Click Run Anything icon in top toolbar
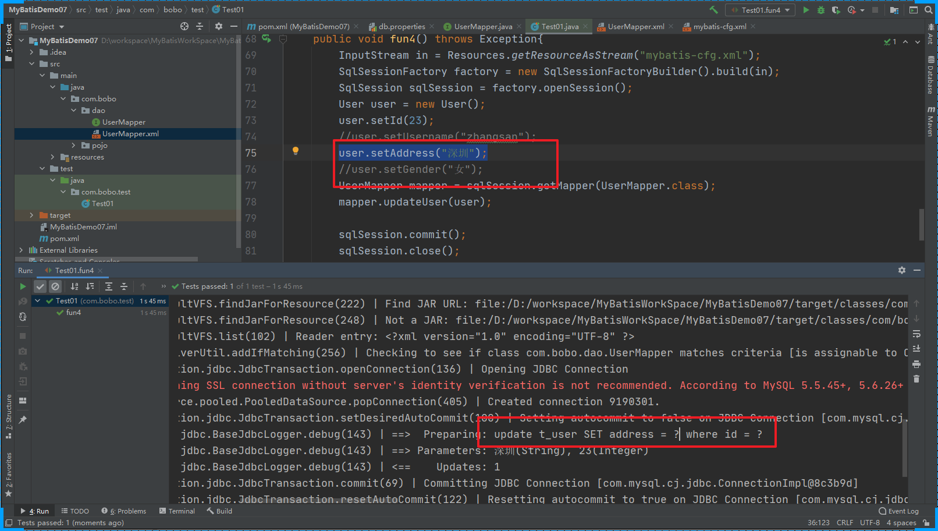Screen dimensions: 938x531 (x=914, y=10)
